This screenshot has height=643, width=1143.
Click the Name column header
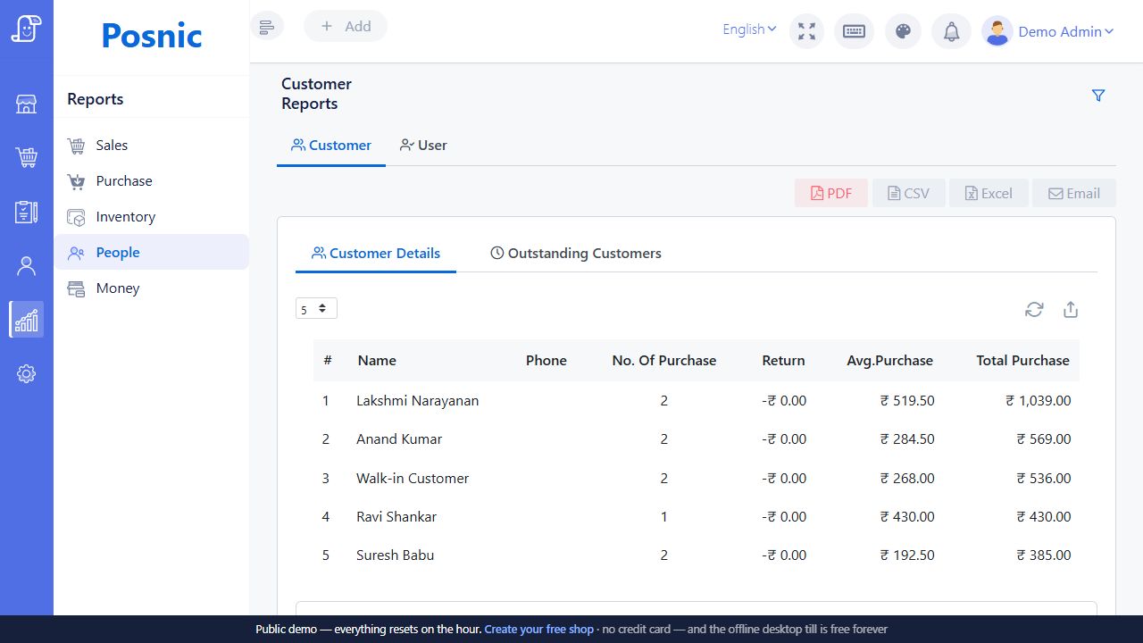pyautogui.click(x=377, y=360)
